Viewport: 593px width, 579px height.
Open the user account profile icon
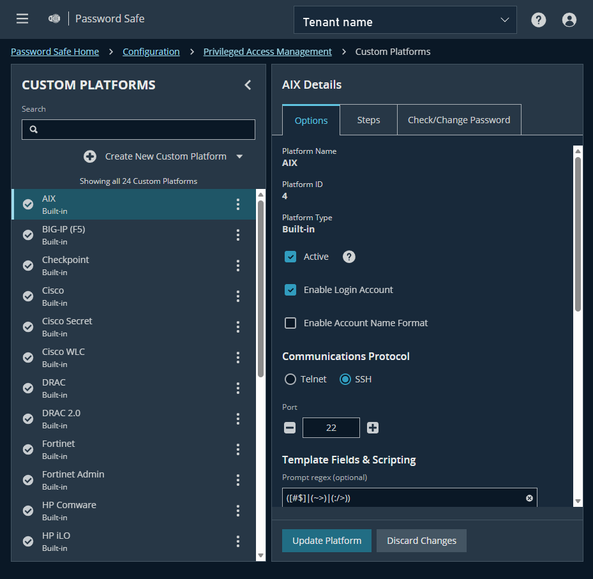pos(569,20)
